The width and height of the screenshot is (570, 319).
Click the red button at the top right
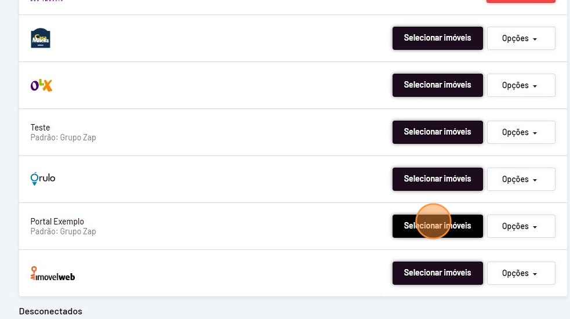click(x=520, y=1)
